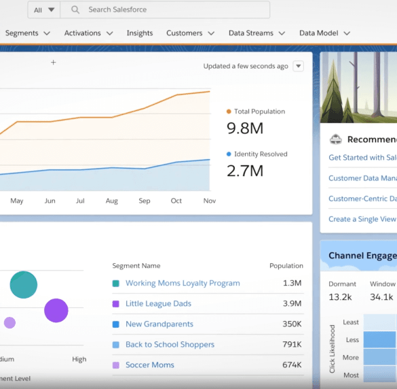Viewport: 397px width, 389px height.
Task: Click the Window 34.1k value
Action: 381,297
